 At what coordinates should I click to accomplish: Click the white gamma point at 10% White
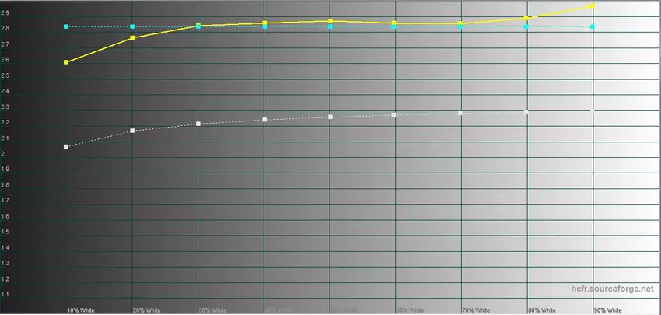click(x=66, y=146)
